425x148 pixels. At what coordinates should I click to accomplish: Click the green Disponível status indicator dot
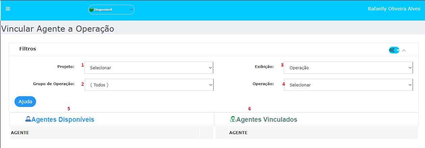tap(91, 10)
